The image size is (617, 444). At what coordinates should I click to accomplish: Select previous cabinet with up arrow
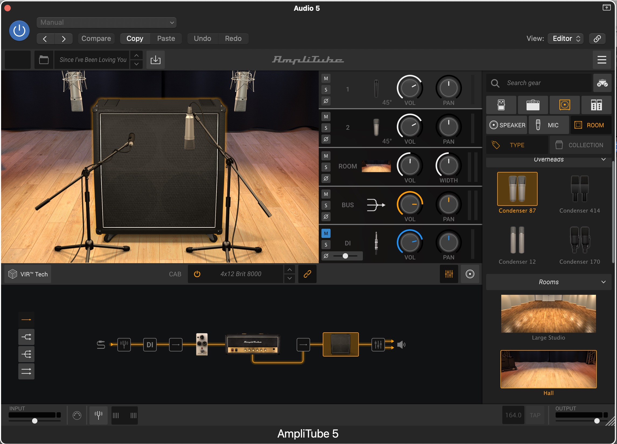click(289, 269)
